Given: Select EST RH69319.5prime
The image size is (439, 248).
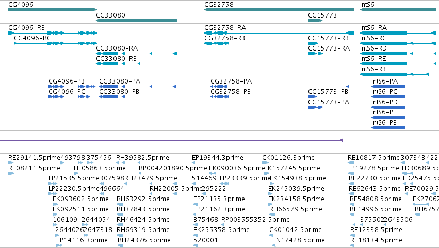Looking at the screenshot, I should 120,236.
